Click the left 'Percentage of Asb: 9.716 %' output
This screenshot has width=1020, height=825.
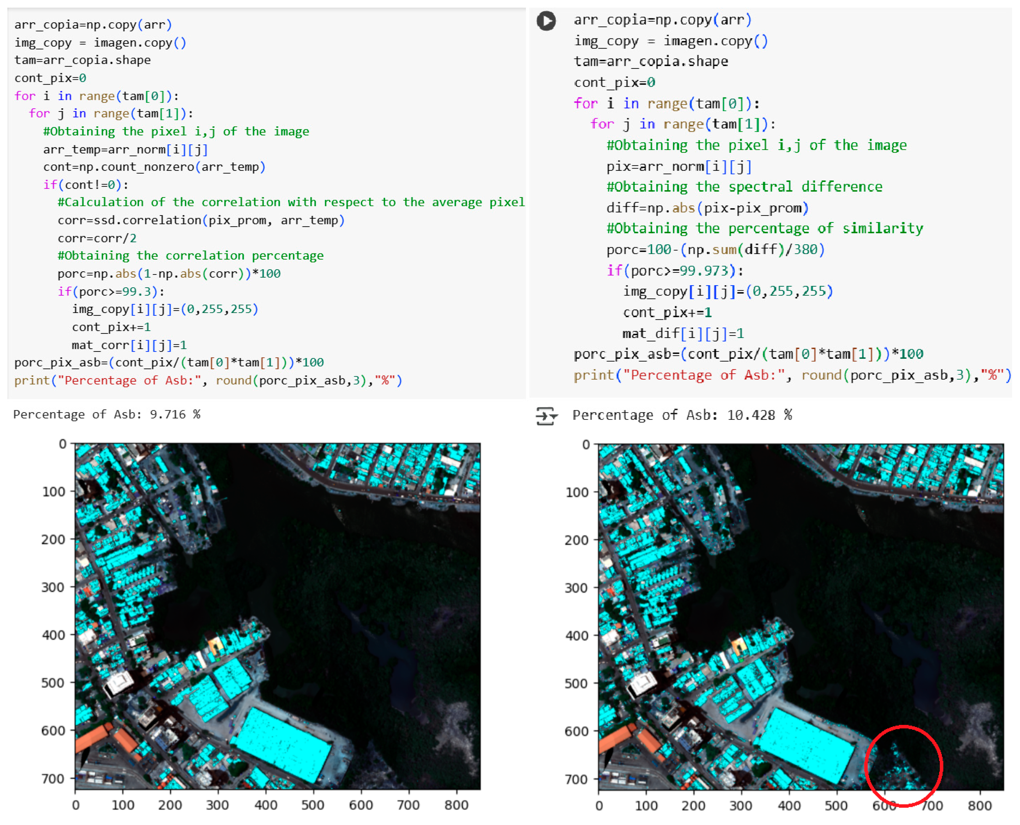107,414
